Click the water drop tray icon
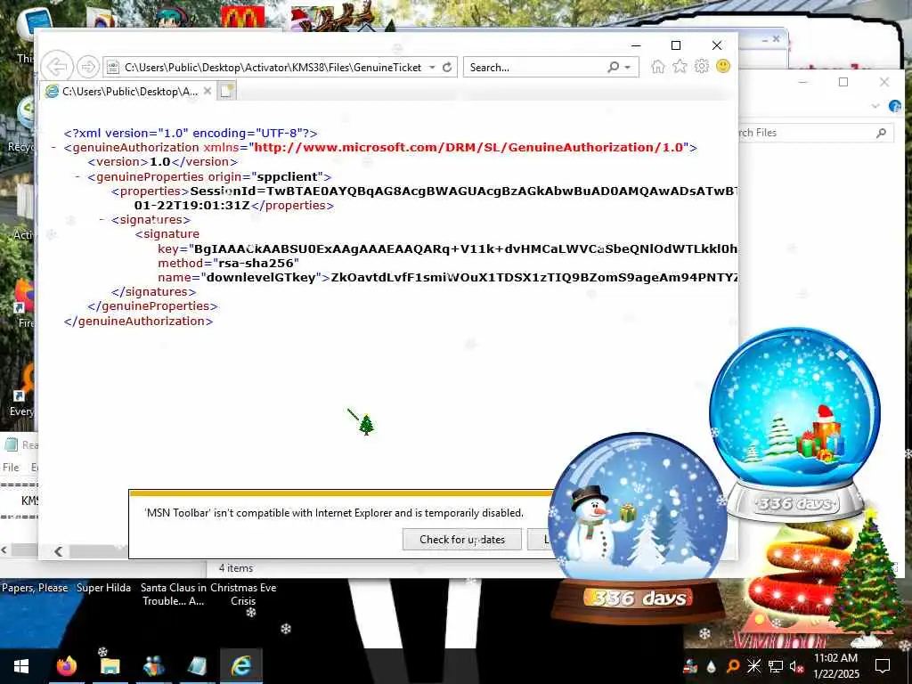912x684 pixels. pos(712,667)
